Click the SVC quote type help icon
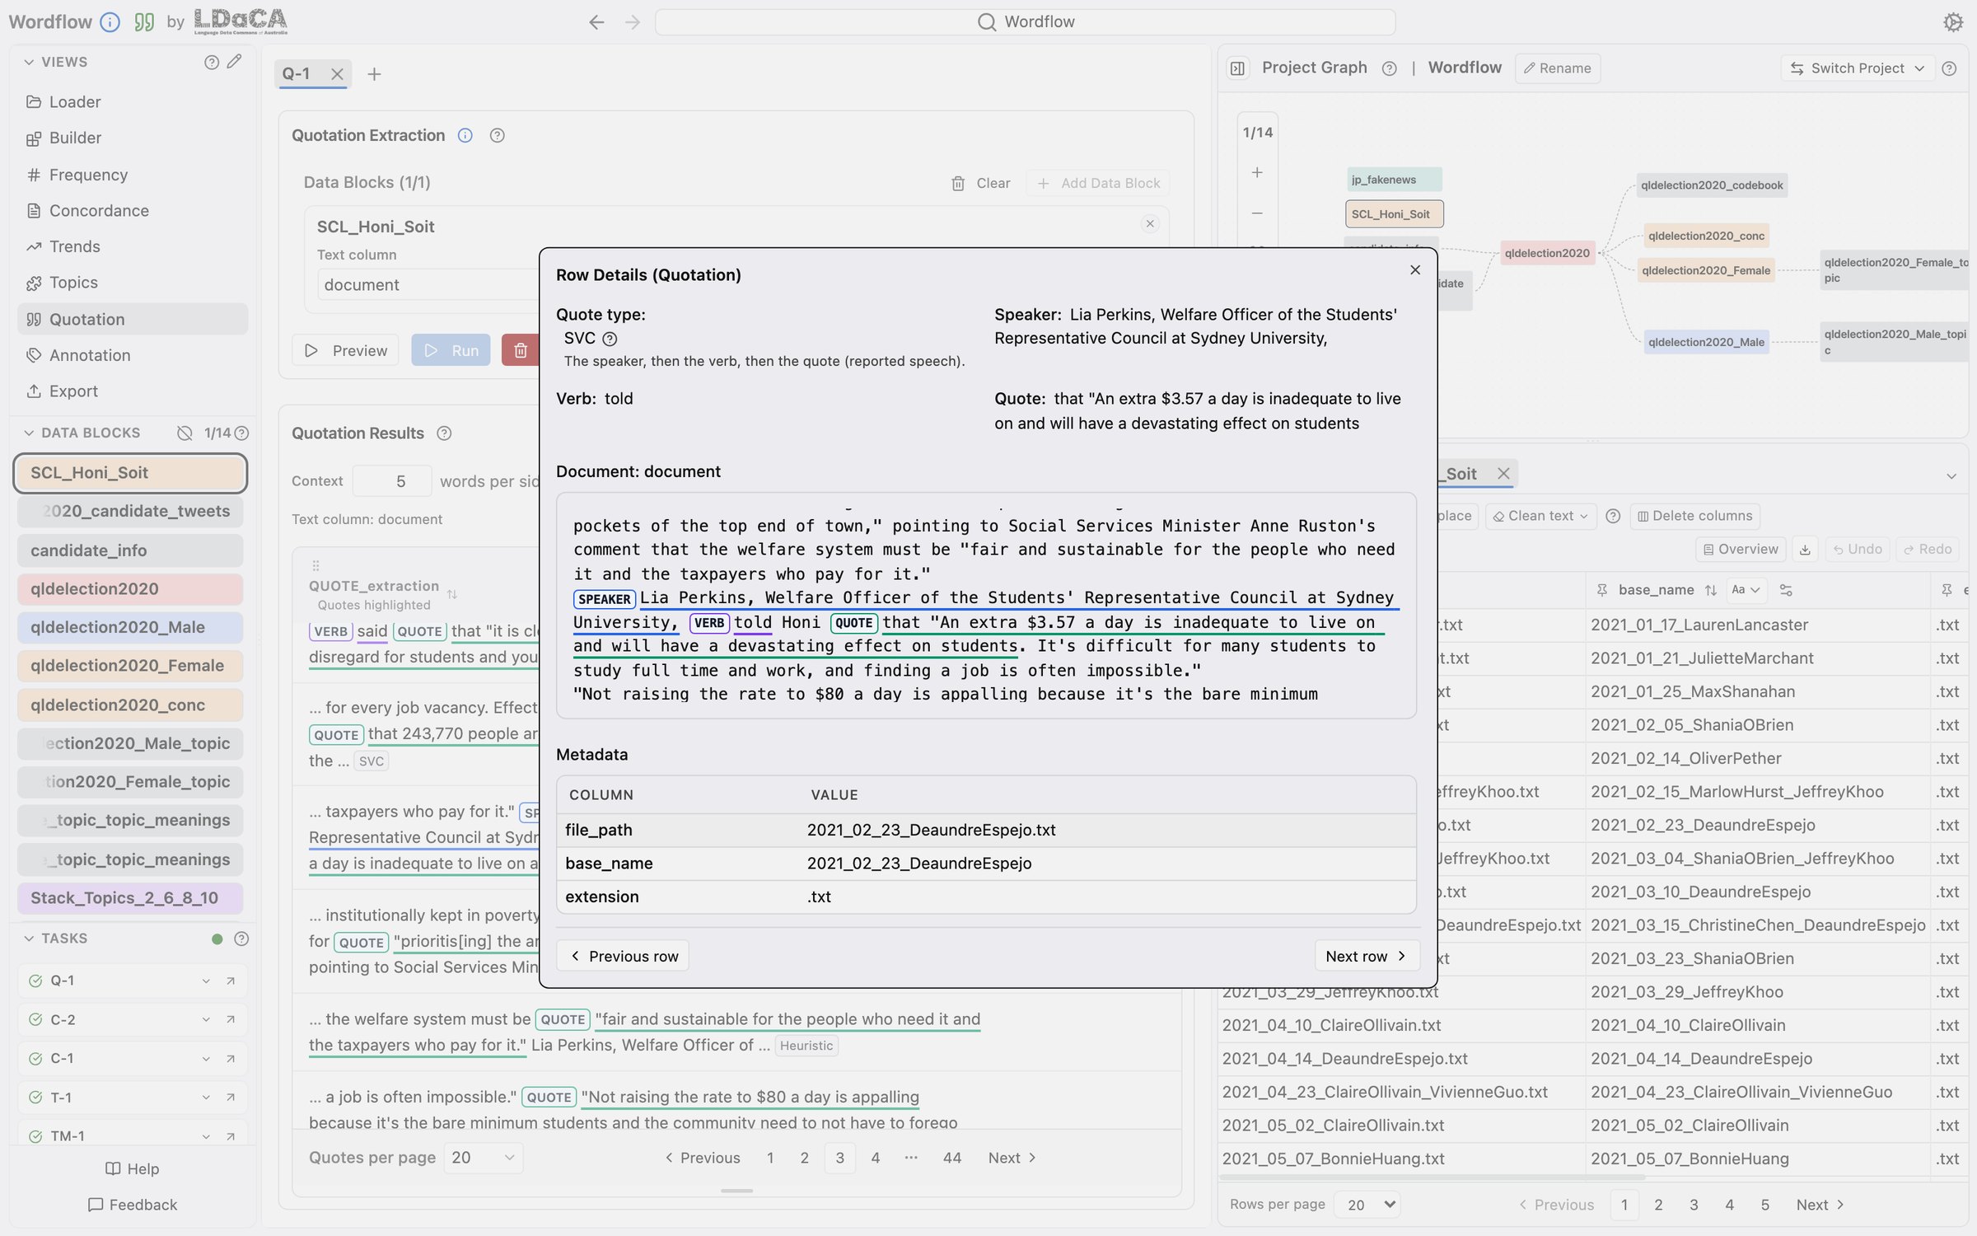This screenshot has height=1236, width=1977. coord(610,339)
